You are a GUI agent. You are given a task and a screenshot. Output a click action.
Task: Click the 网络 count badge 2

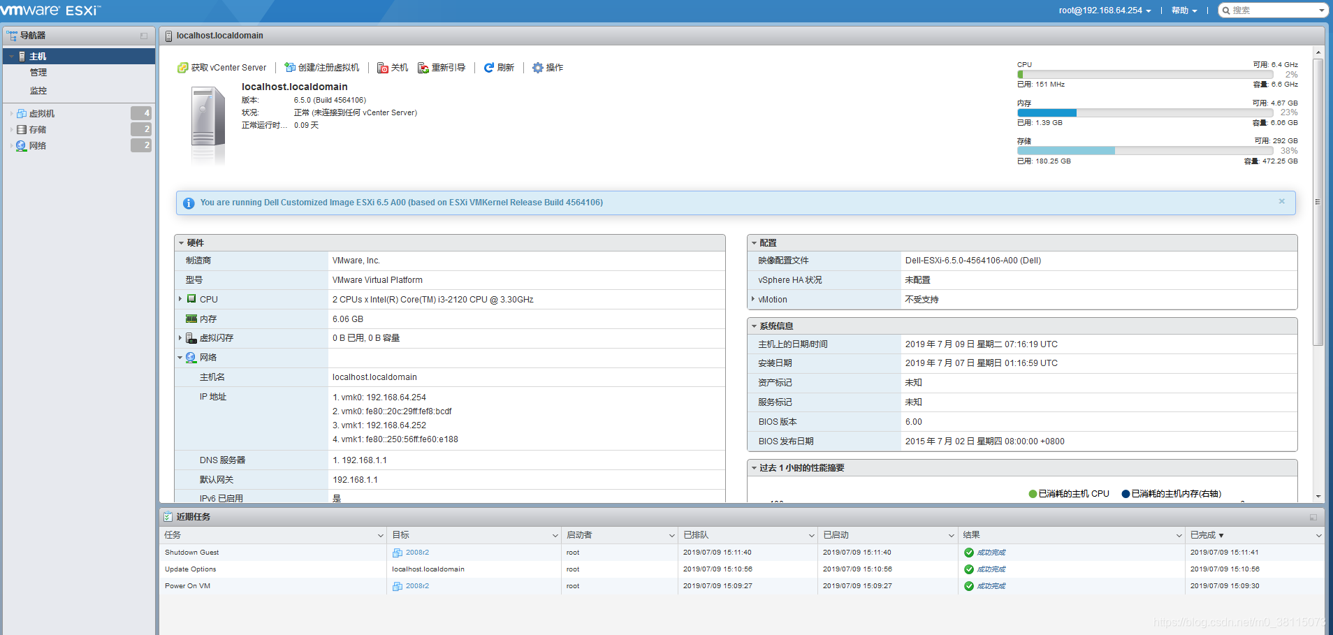[141, 145]
